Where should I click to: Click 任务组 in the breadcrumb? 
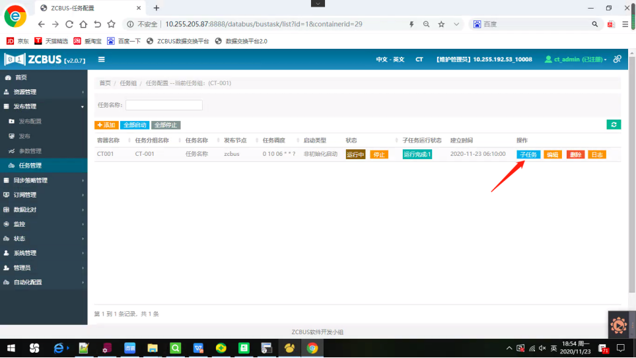[128, 83]
